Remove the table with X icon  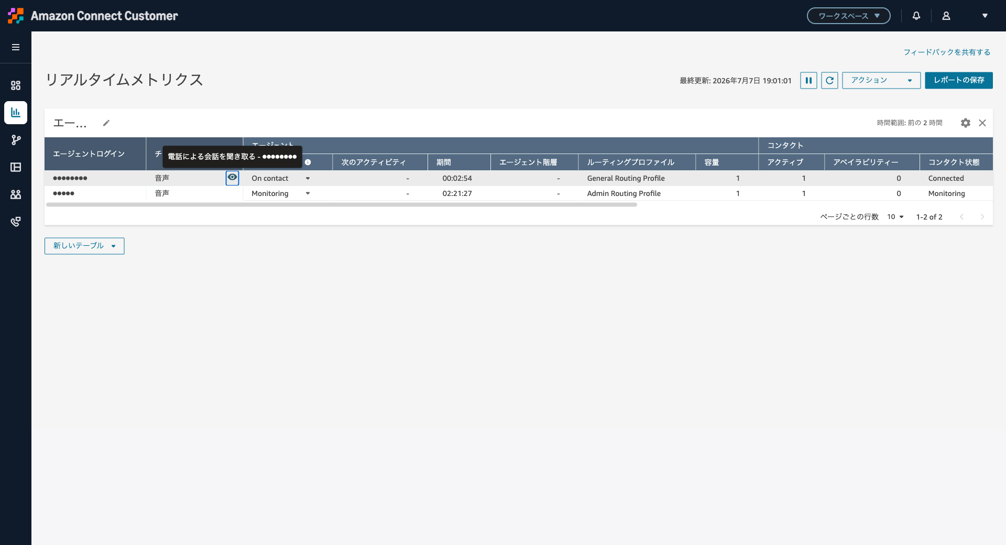[982, 123]
